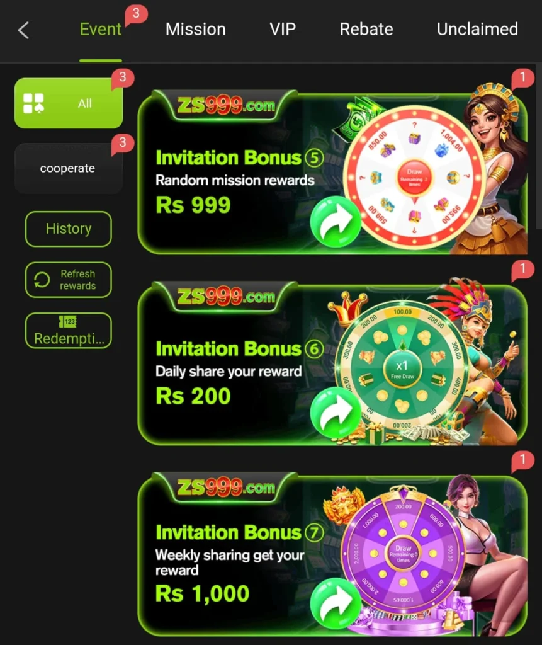Viewport: 542px width, 645px height.
Task: Tap share arrow on Invitation Bonus 5
Action: pos(336,221)
